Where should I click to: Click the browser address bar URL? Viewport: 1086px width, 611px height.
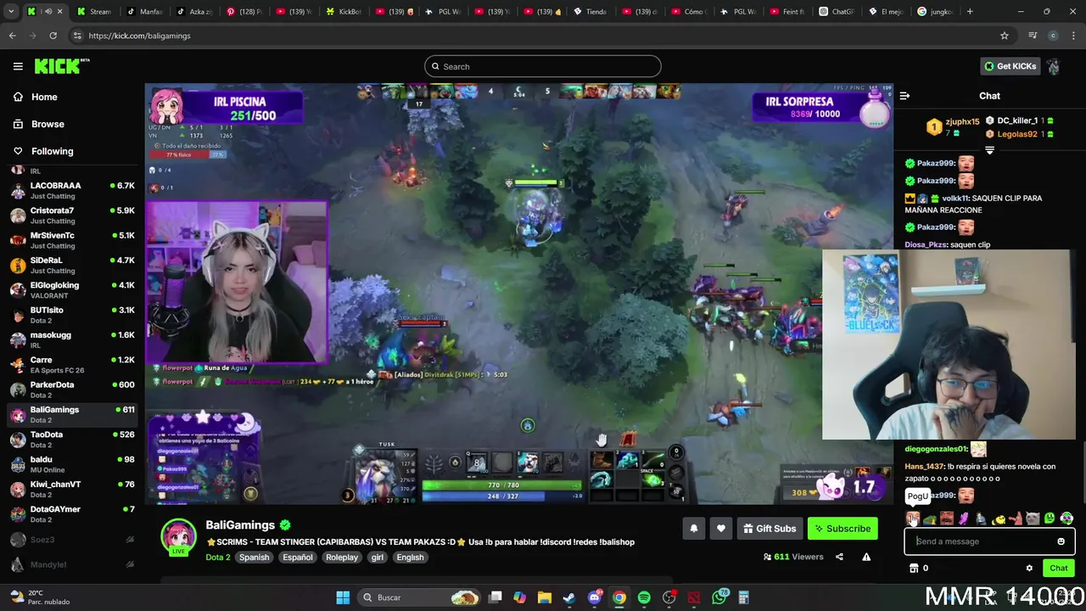tap(139, 36)
